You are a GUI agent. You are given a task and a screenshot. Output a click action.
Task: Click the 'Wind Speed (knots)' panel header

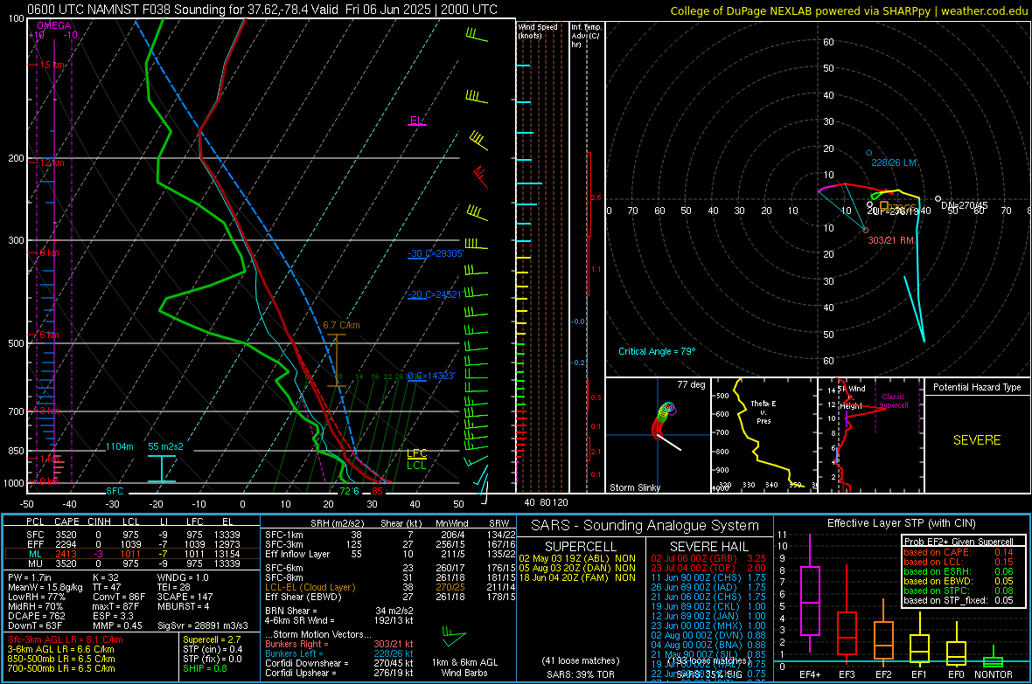point(538,31)
